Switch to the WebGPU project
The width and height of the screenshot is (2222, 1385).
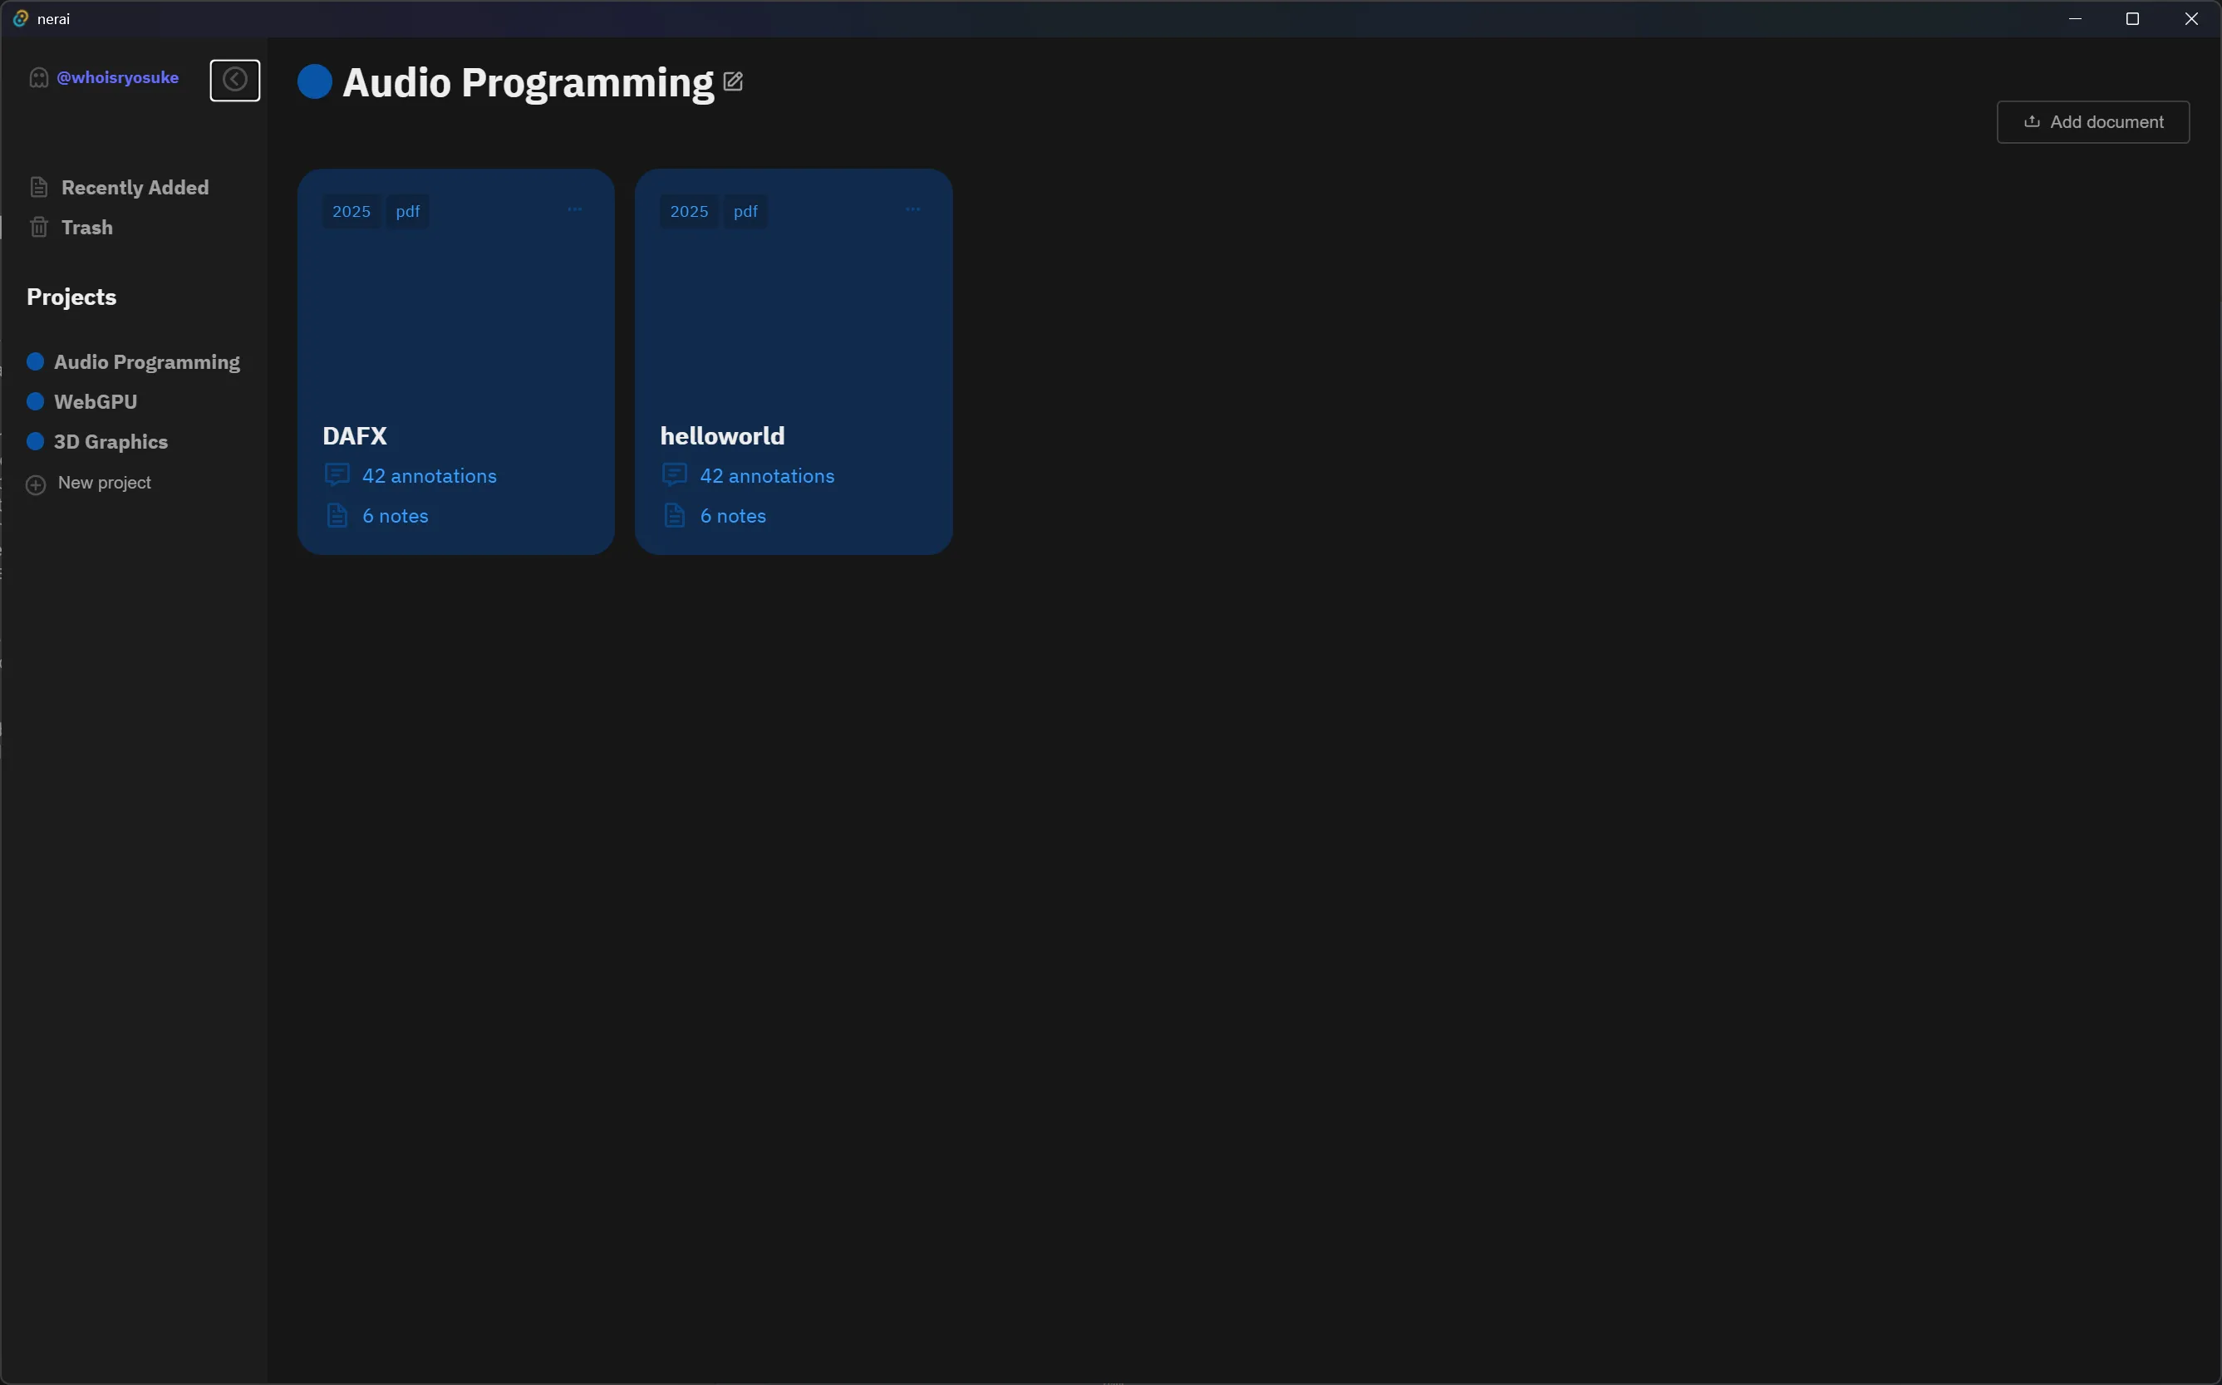[96, 401]
